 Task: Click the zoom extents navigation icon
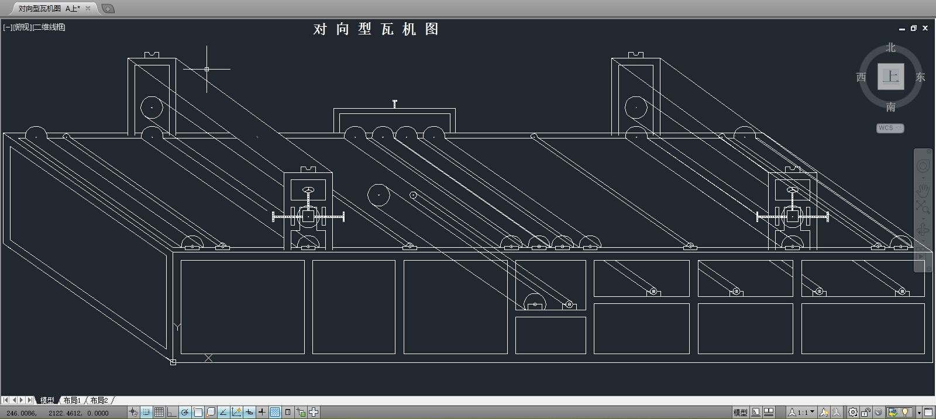[923, 207]
